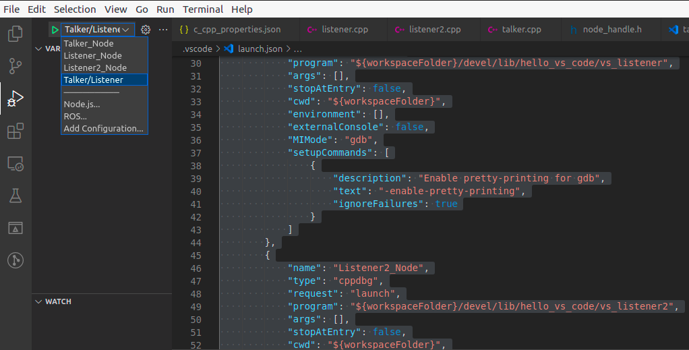The image size is (689, 350).
Task: Select the Run and Debug activity icon
Action: pyautogui.click(x=16, y=98)
